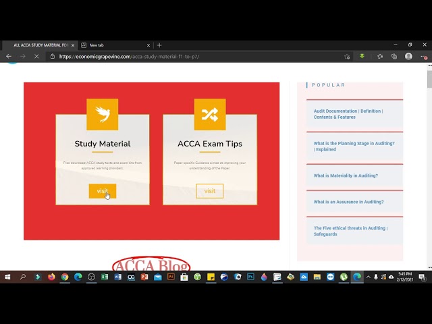432x324 pixels.
Task: Open Audit Documentation Definition article link
Action: point(348,114)
